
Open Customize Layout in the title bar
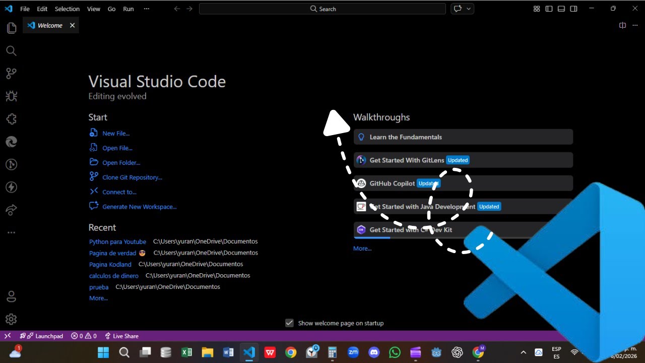coord(537,9)
